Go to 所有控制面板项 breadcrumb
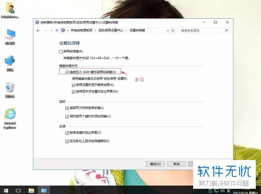The height and width of the screenshot is (194, 261). (81, 30)
